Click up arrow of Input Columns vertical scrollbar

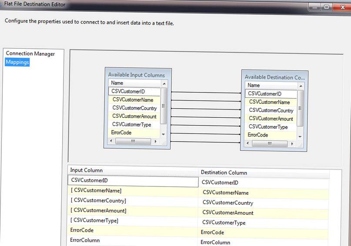point(164,83)
